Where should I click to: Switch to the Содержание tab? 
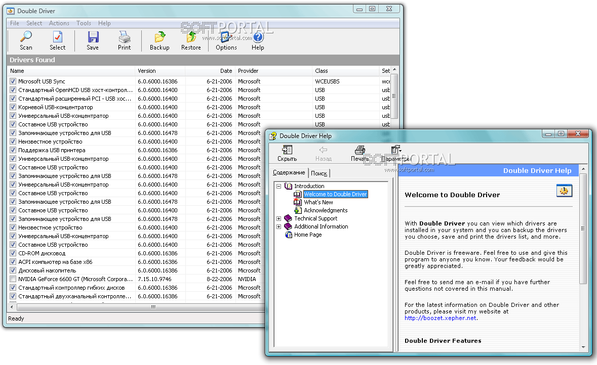pos(289,172)
